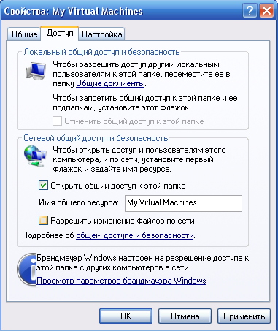Toggle Отменить общий доступ к этой папке checkbox
The width and height of the screenshot is (278, 331).
point(57,121)
